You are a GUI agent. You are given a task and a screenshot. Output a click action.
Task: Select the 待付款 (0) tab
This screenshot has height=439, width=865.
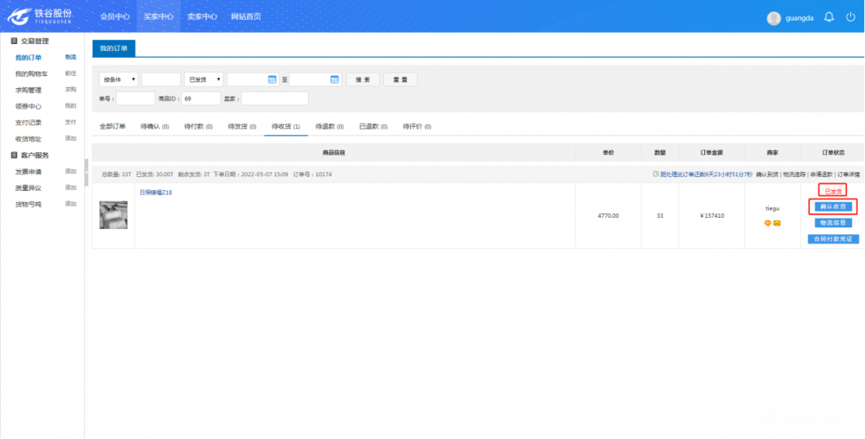(199, 126)
